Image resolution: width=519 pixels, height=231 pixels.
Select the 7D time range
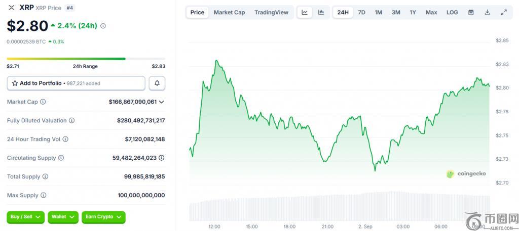361,12
